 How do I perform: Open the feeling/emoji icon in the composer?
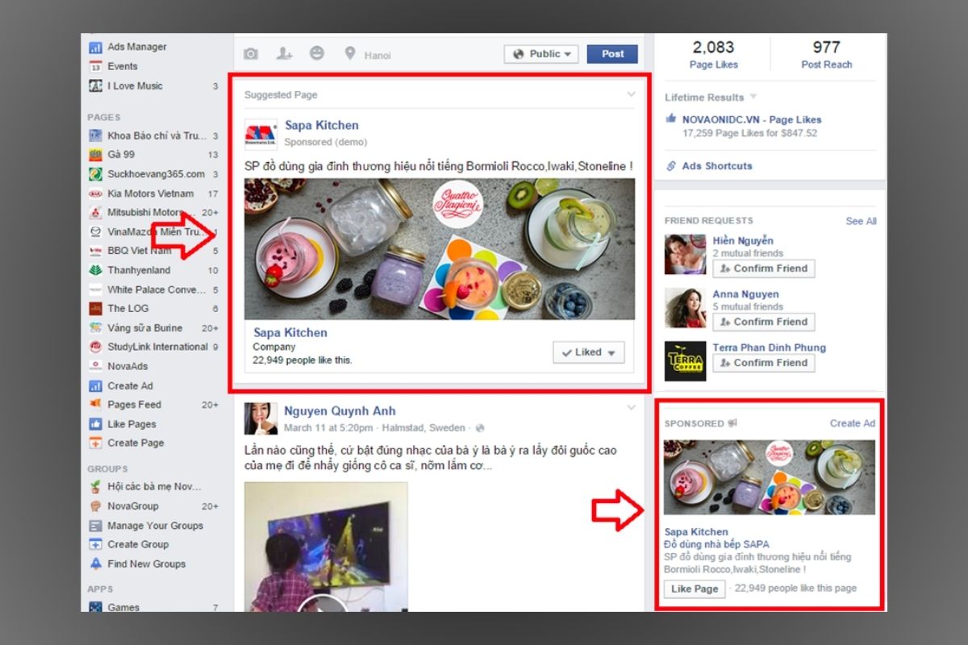[x=317, y=53]
